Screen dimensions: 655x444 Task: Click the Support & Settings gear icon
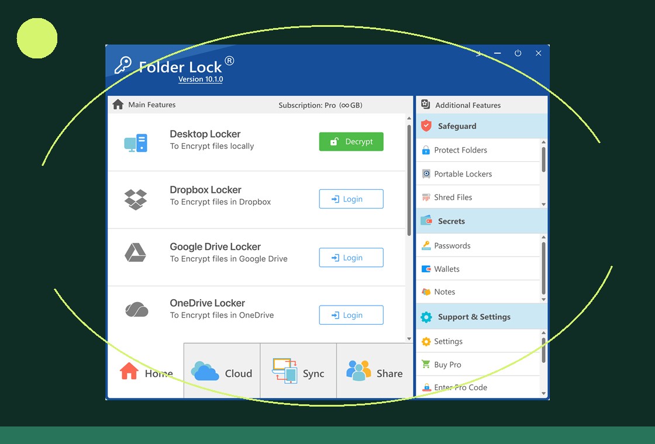coord(426,317)
